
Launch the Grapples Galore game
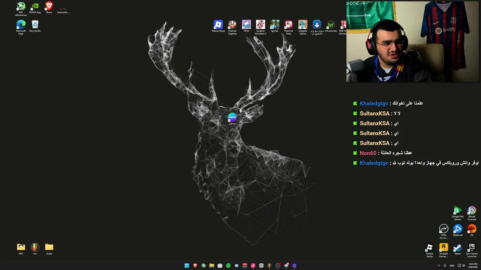point(303,27)
